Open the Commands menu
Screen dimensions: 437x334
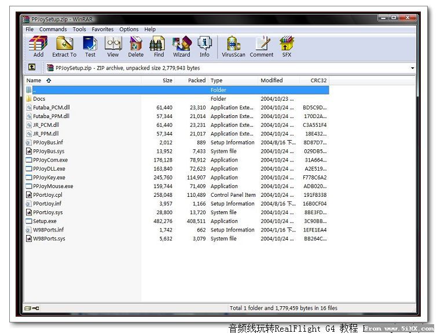click(x=53, y=30)
